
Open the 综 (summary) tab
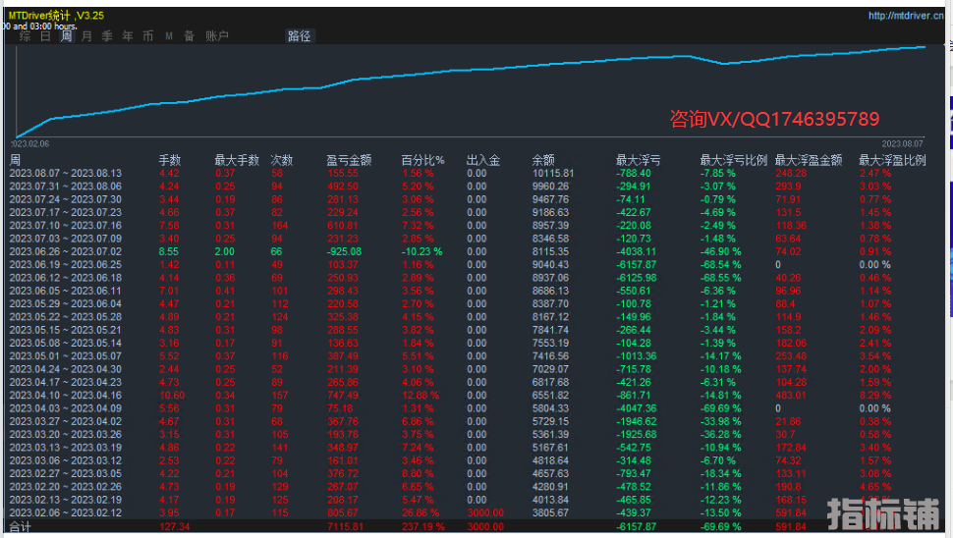[25, 36]
